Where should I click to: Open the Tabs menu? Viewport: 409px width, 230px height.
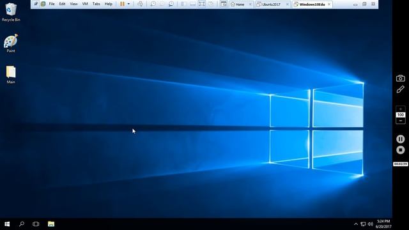click(x=96, y=4)
